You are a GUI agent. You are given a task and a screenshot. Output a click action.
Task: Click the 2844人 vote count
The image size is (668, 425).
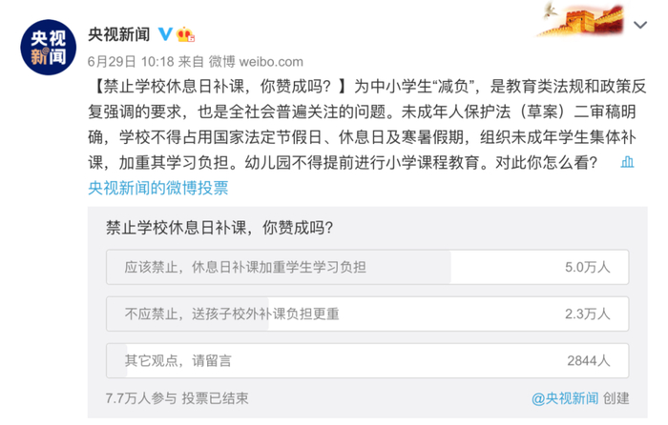[x=587, y=360]
